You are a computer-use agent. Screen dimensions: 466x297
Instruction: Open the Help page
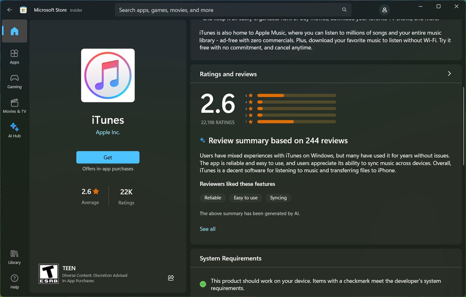(15, 281)
